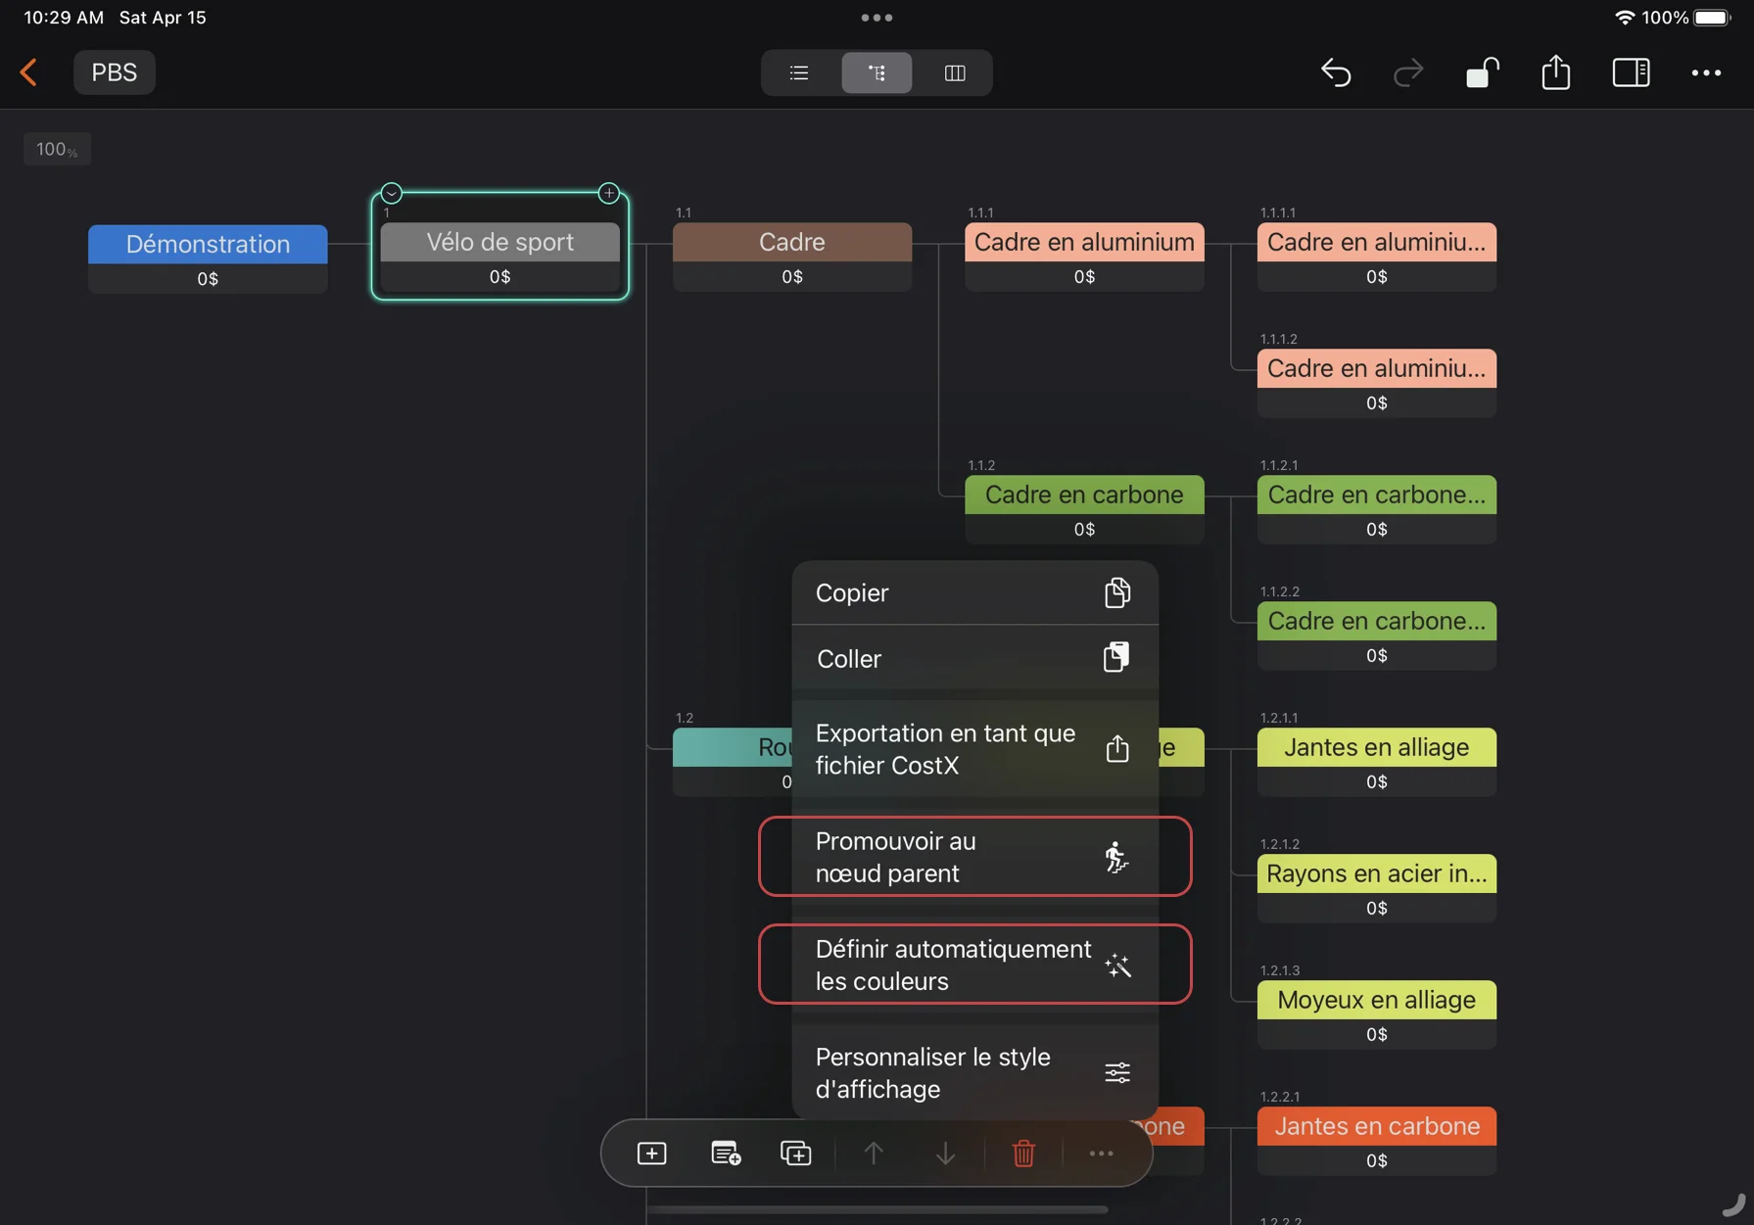
Task: Select the tree diagram view
Action: [x=877, y=72]
